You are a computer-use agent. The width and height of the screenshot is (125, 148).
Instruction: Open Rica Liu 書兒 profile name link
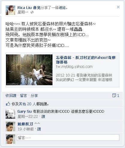point(29,7)
